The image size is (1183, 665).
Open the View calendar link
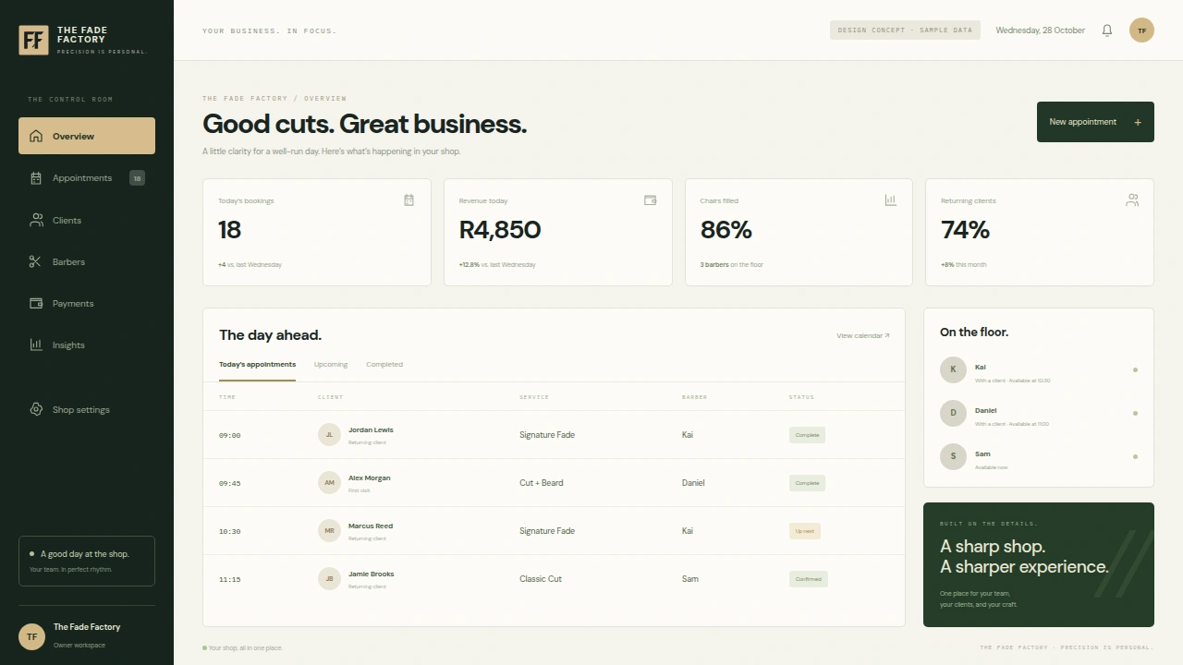[x=863, y=335]
